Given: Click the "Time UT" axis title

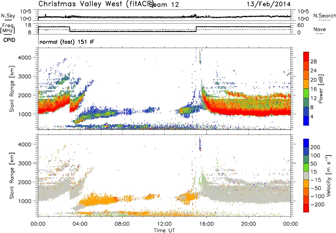Looking at the screenshot, I should click(164, 230).
